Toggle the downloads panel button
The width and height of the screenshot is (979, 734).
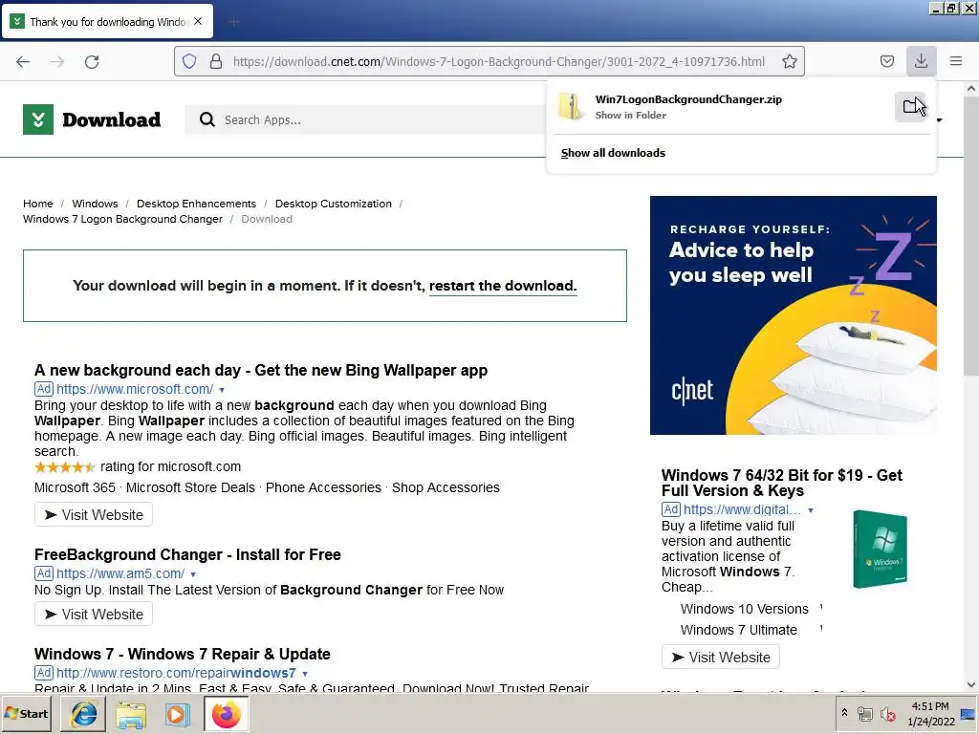(921, 61)
